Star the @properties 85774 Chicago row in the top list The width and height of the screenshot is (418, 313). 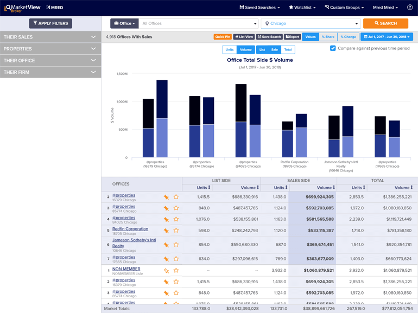(x=176, y=208)
